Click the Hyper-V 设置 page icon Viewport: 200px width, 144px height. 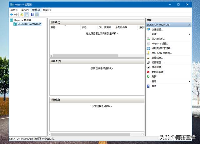[x=148, y=44]
